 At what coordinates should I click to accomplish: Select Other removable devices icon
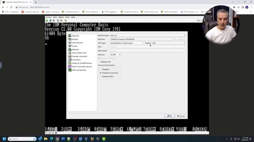(x=70, y=67)
